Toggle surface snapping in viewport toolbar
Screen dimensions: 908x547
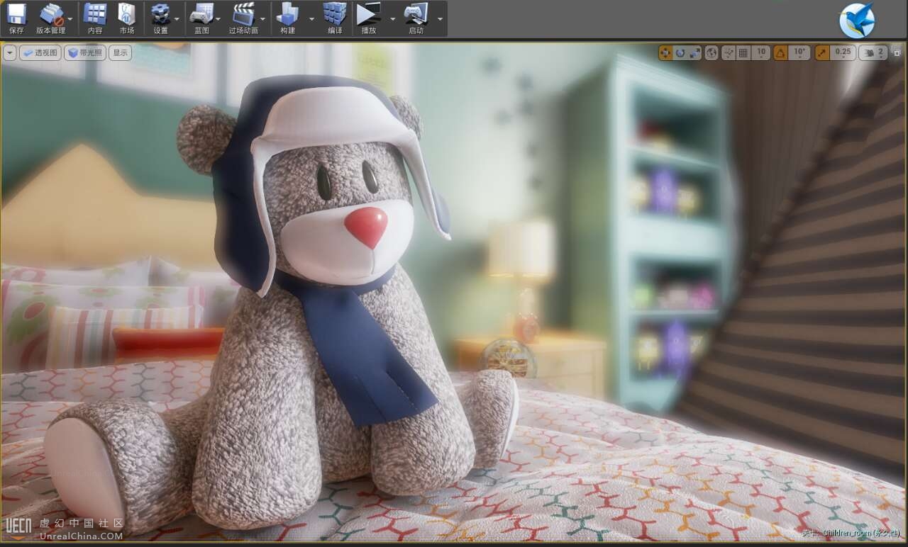729,52
